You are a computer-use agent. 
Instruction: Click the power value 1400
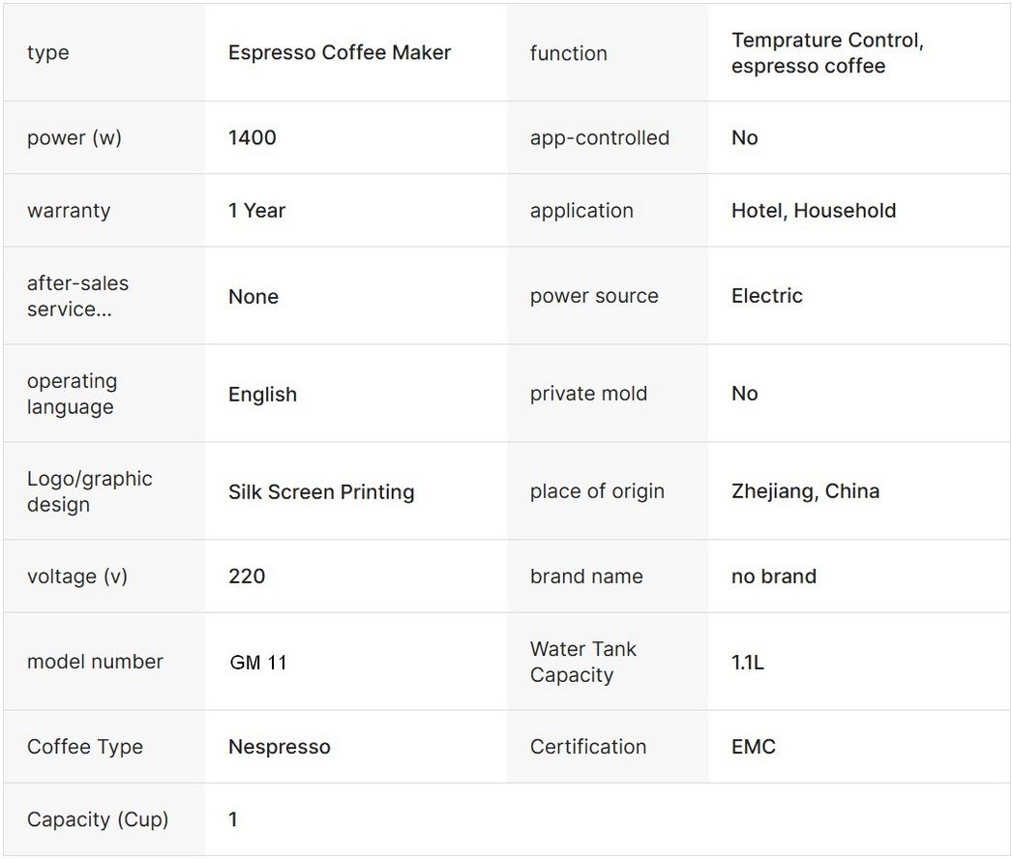(253, 137)
